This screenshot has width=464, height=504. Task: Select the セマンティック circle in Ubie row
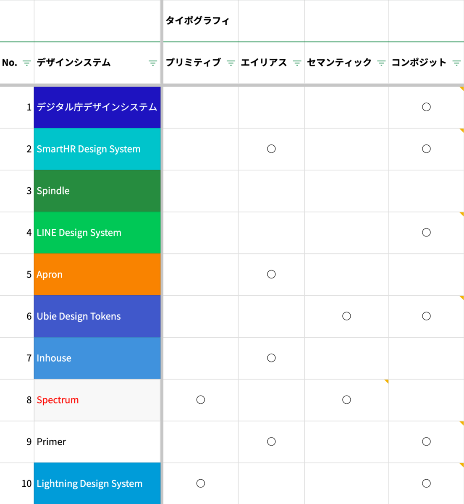346,316
